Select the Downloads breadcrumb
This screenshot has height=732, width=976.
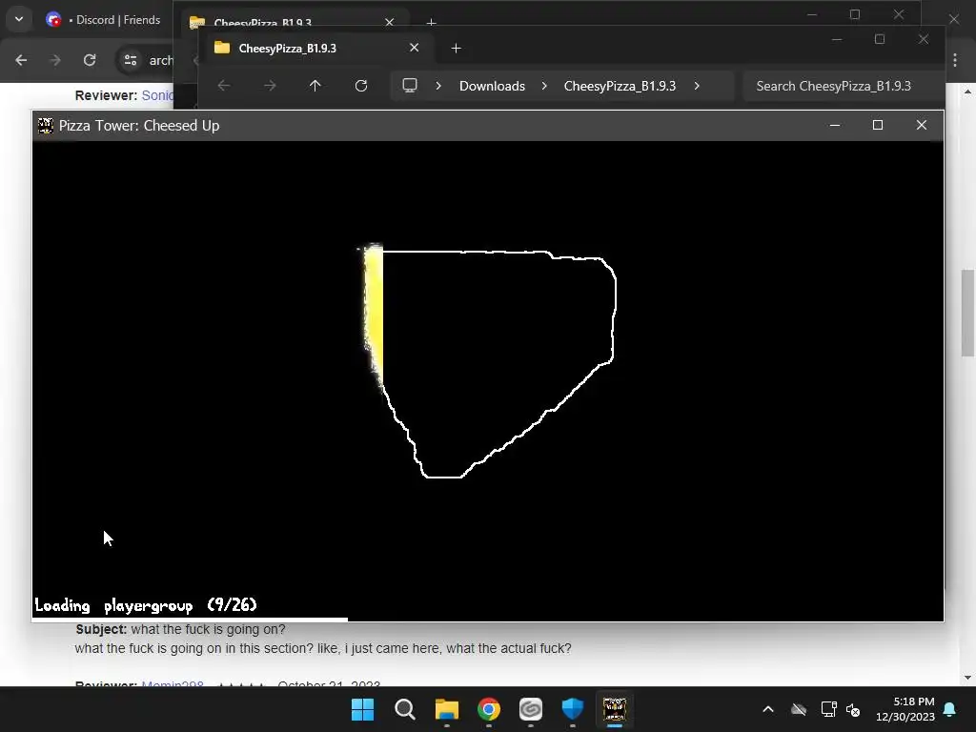point(493,86)
